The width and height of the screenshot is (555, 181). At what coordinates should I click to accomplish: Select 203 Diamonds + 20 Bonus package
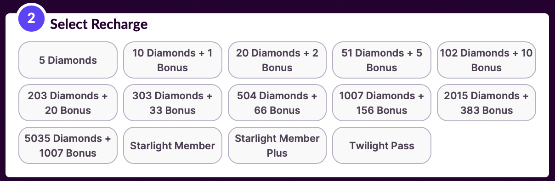68,103
